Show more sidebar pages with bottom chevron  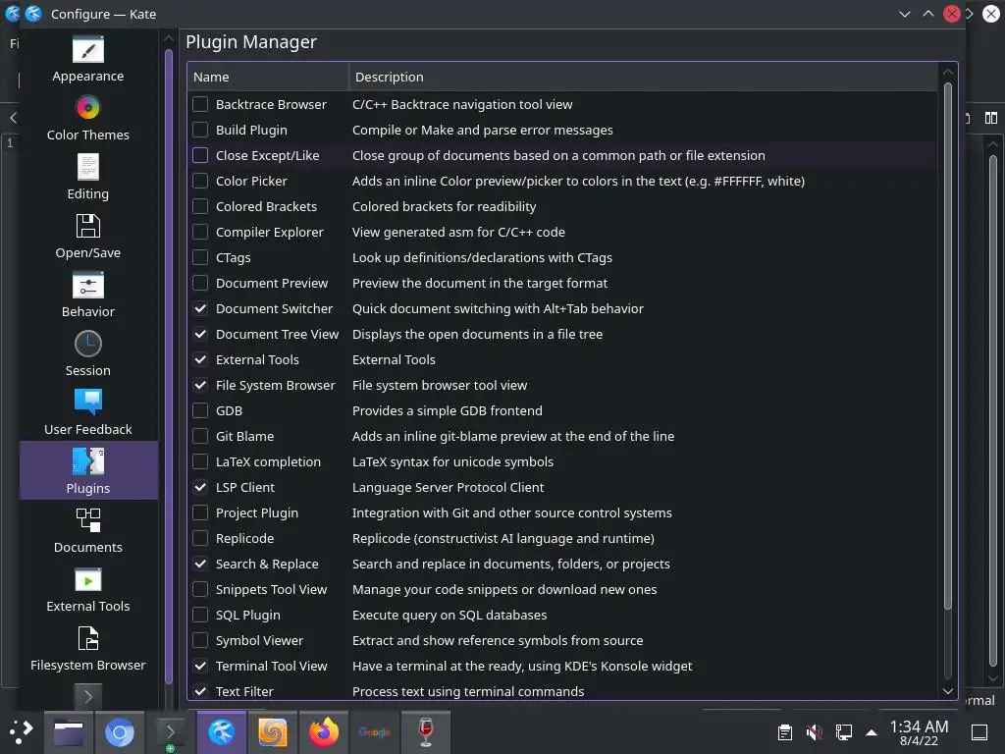point(88,696)
